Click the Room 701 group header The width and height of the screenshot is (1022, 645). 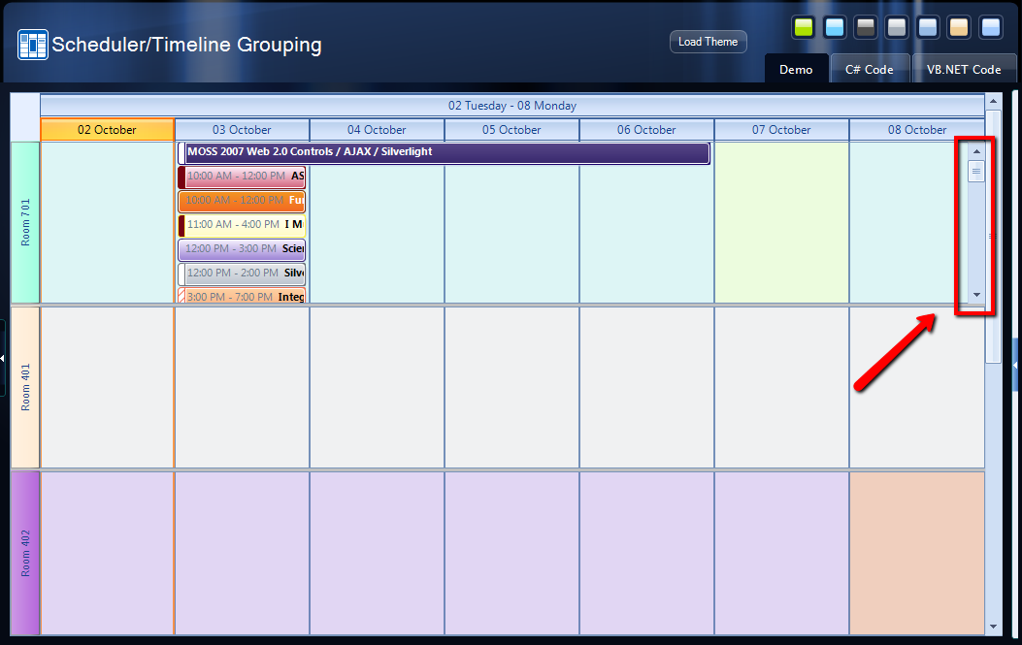[x=25, y=223]
